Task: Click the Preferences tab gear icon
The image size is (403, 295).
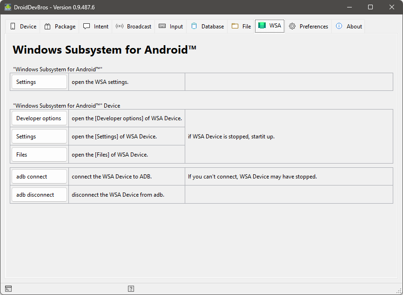Action: point(292,27)
